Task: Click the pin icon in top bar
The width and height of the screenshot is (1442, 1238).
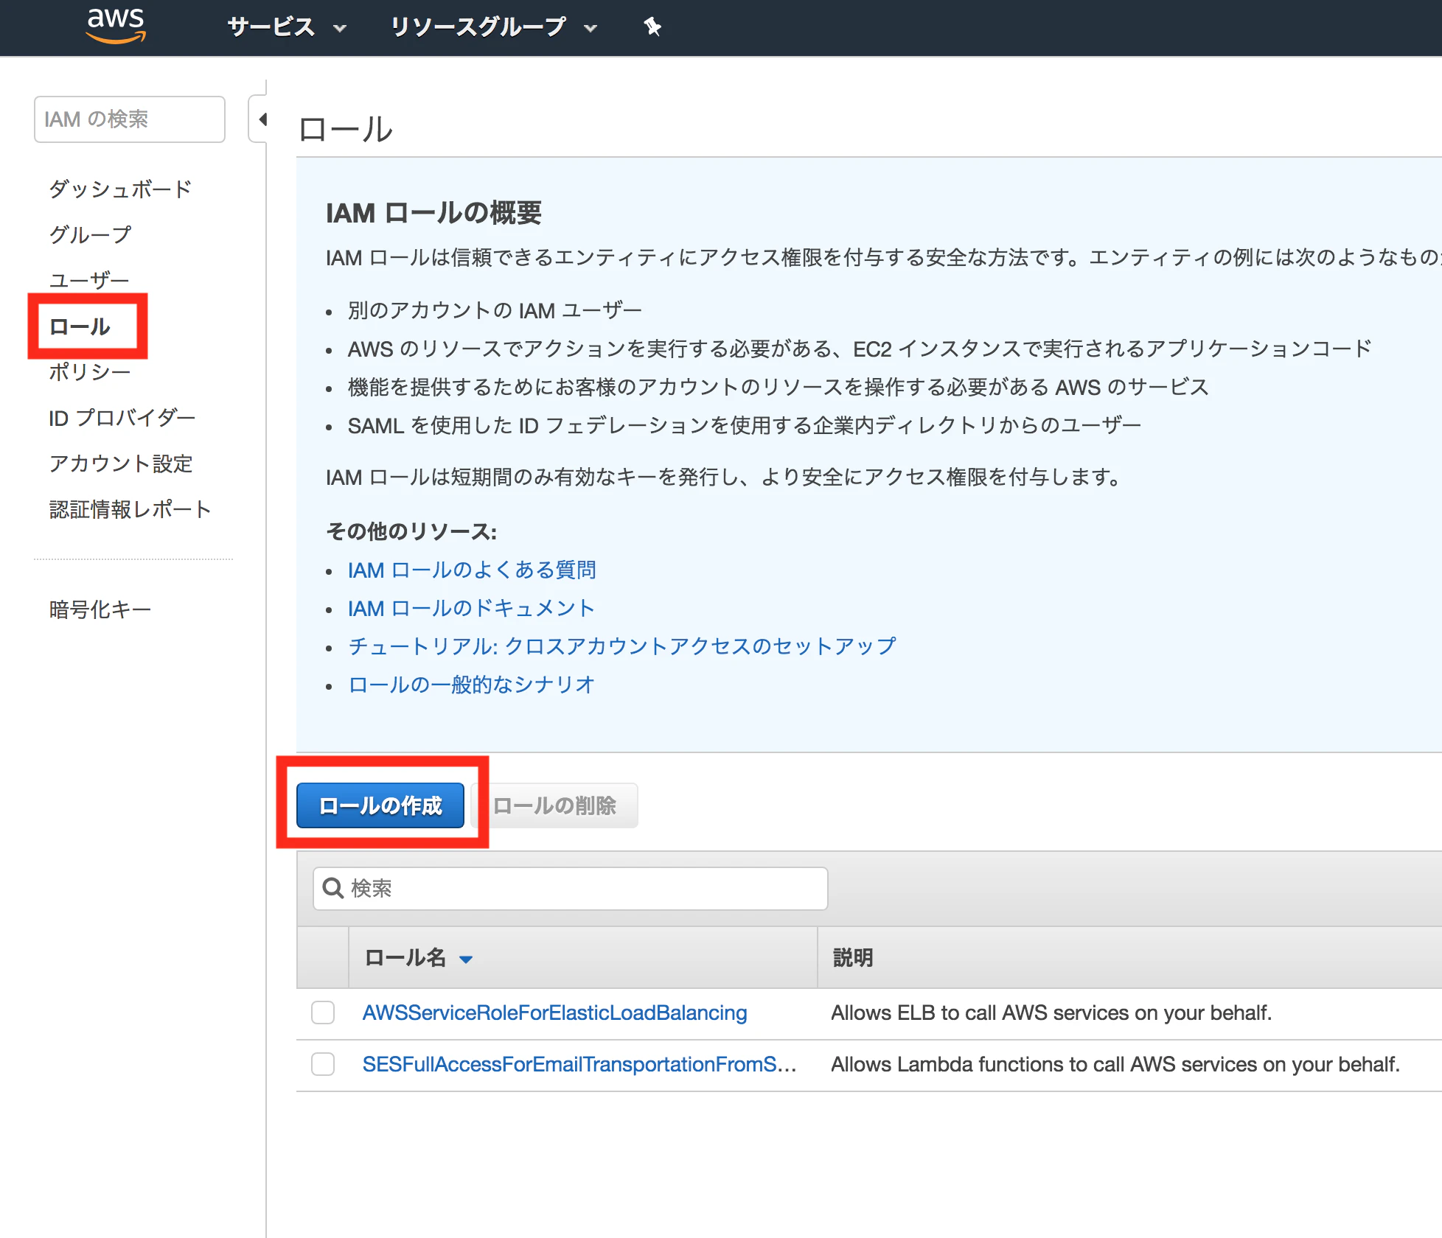Action: pyautogui.click(x=652, y=27)
